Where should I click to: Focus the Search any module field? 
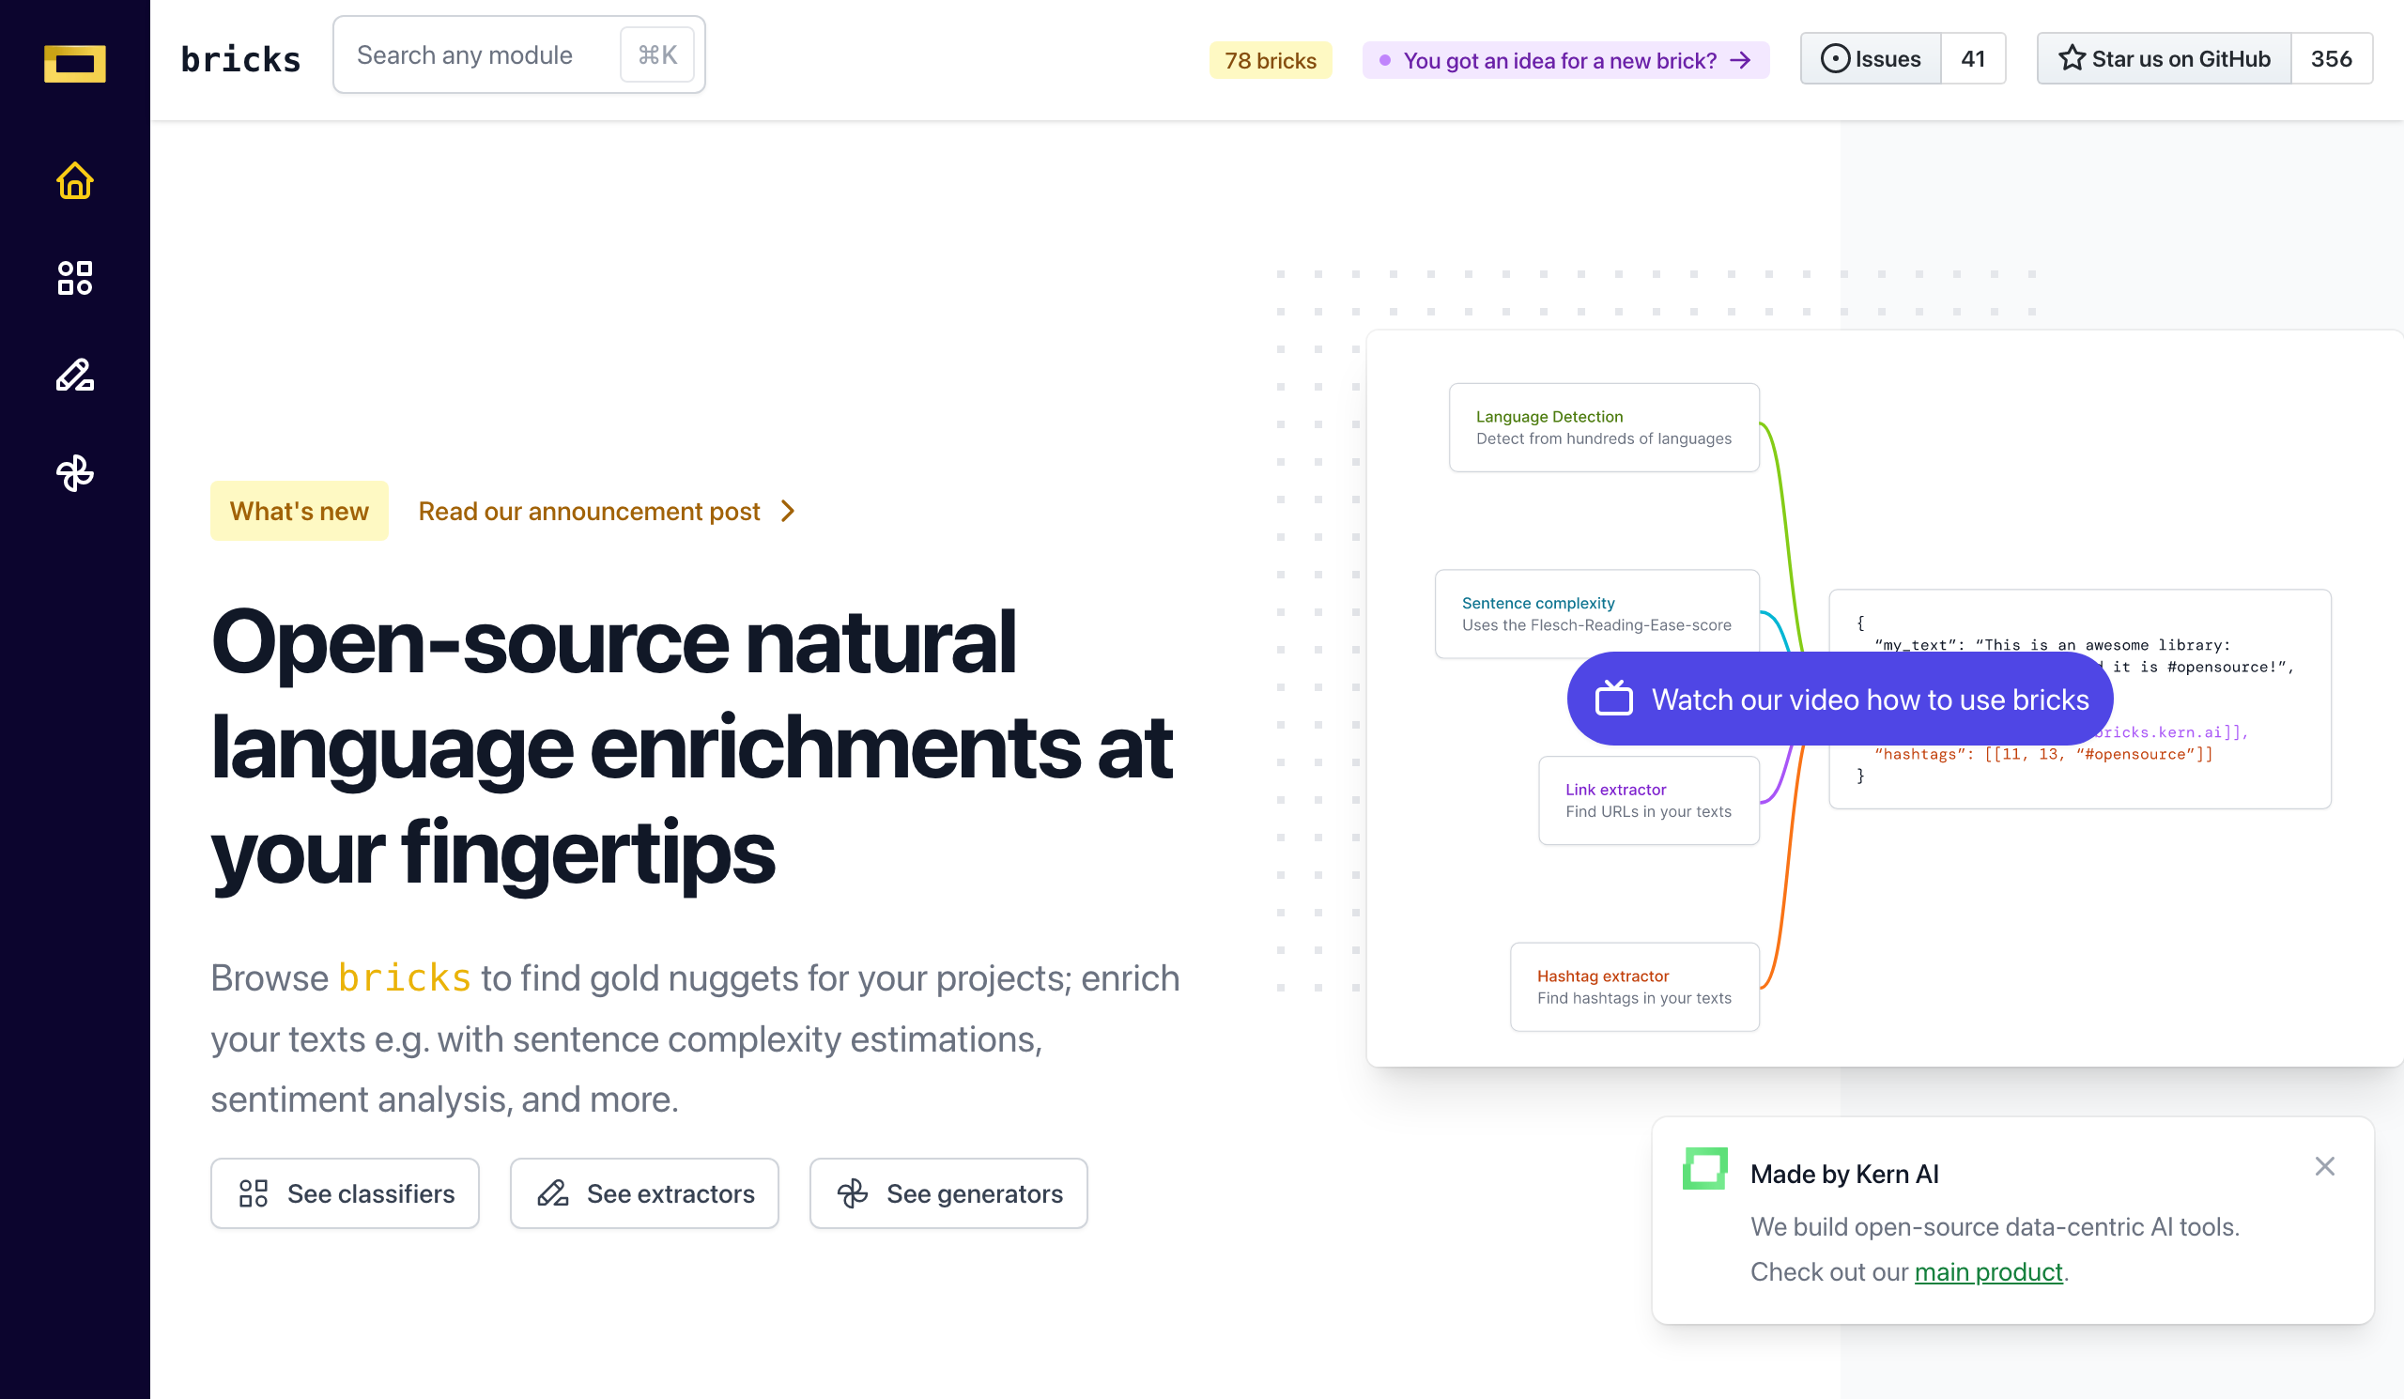tap(519, 54)
